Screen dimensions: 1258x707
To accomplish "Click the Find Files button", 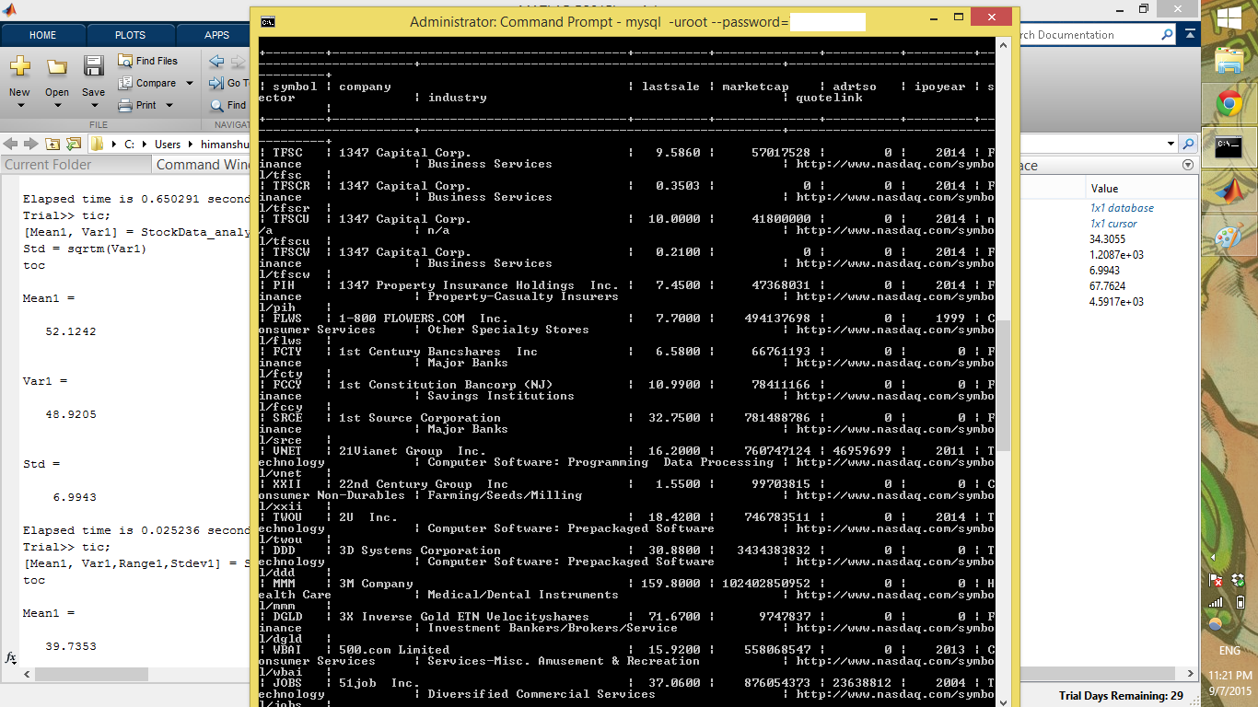I will [x=148, y=61].
